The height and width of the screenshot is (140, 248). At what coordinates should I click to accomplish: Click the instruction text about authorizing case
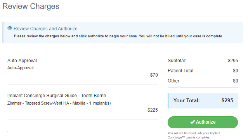point(118,36)
